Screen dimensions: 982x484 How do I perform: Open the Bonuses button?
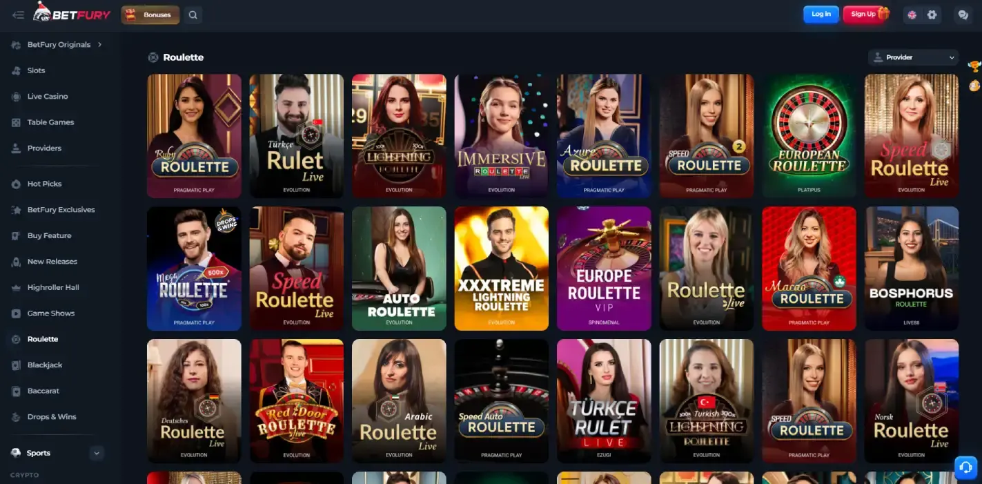150,14
